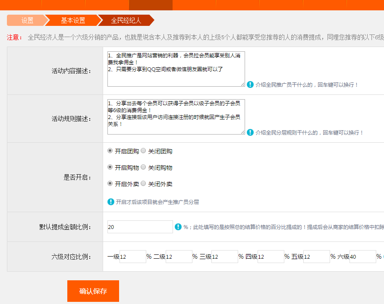Viewport: 384px width, 304px height.
Task: Click the 一级 percentage input
Action: click(133, 257)
